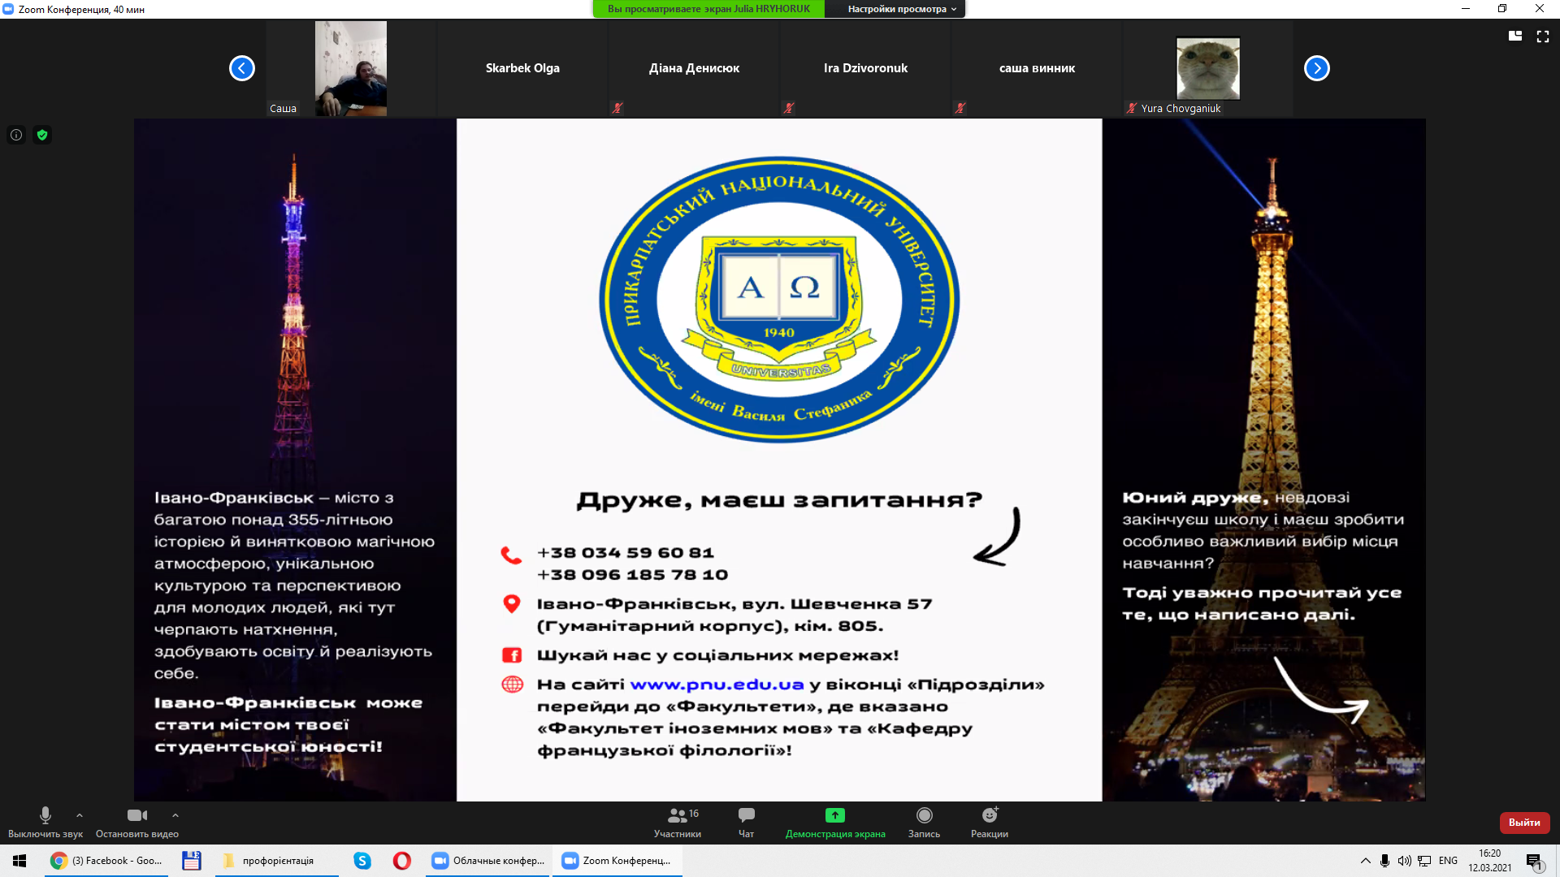Expand video options arrow next to camera
The width and height of the screenshot is (1560, 877).
[175, 815]
